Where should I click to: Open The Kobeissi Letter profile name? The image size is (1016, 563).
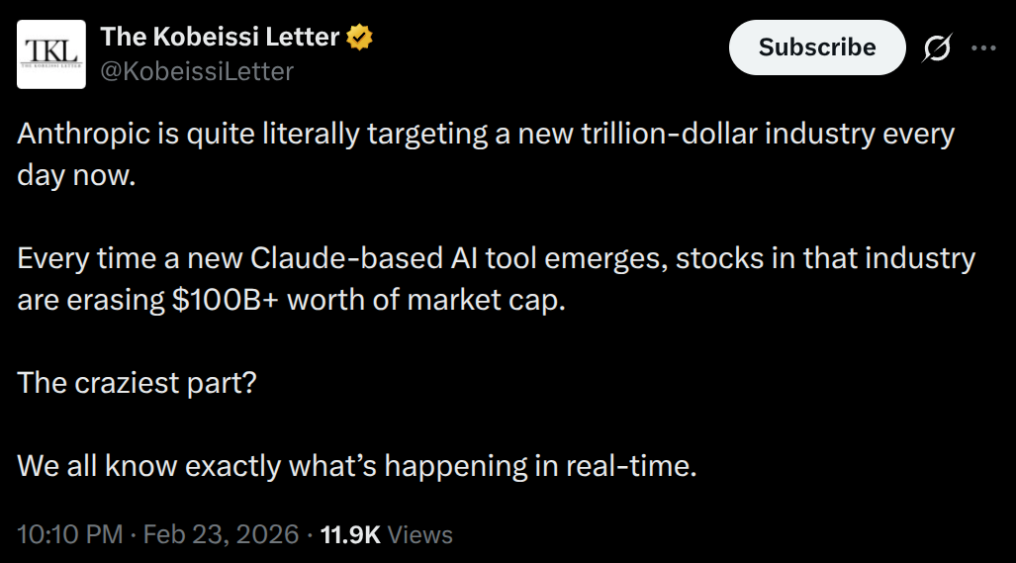[x=220, y=38]
